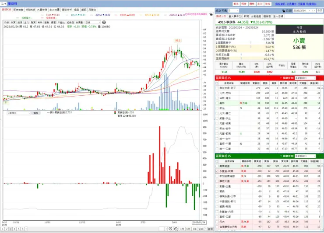This screenshot has height=233, width=324.
Task: Uncheck the 永豐金-敦南 row checkbox
Action: (x=217, y=171)
